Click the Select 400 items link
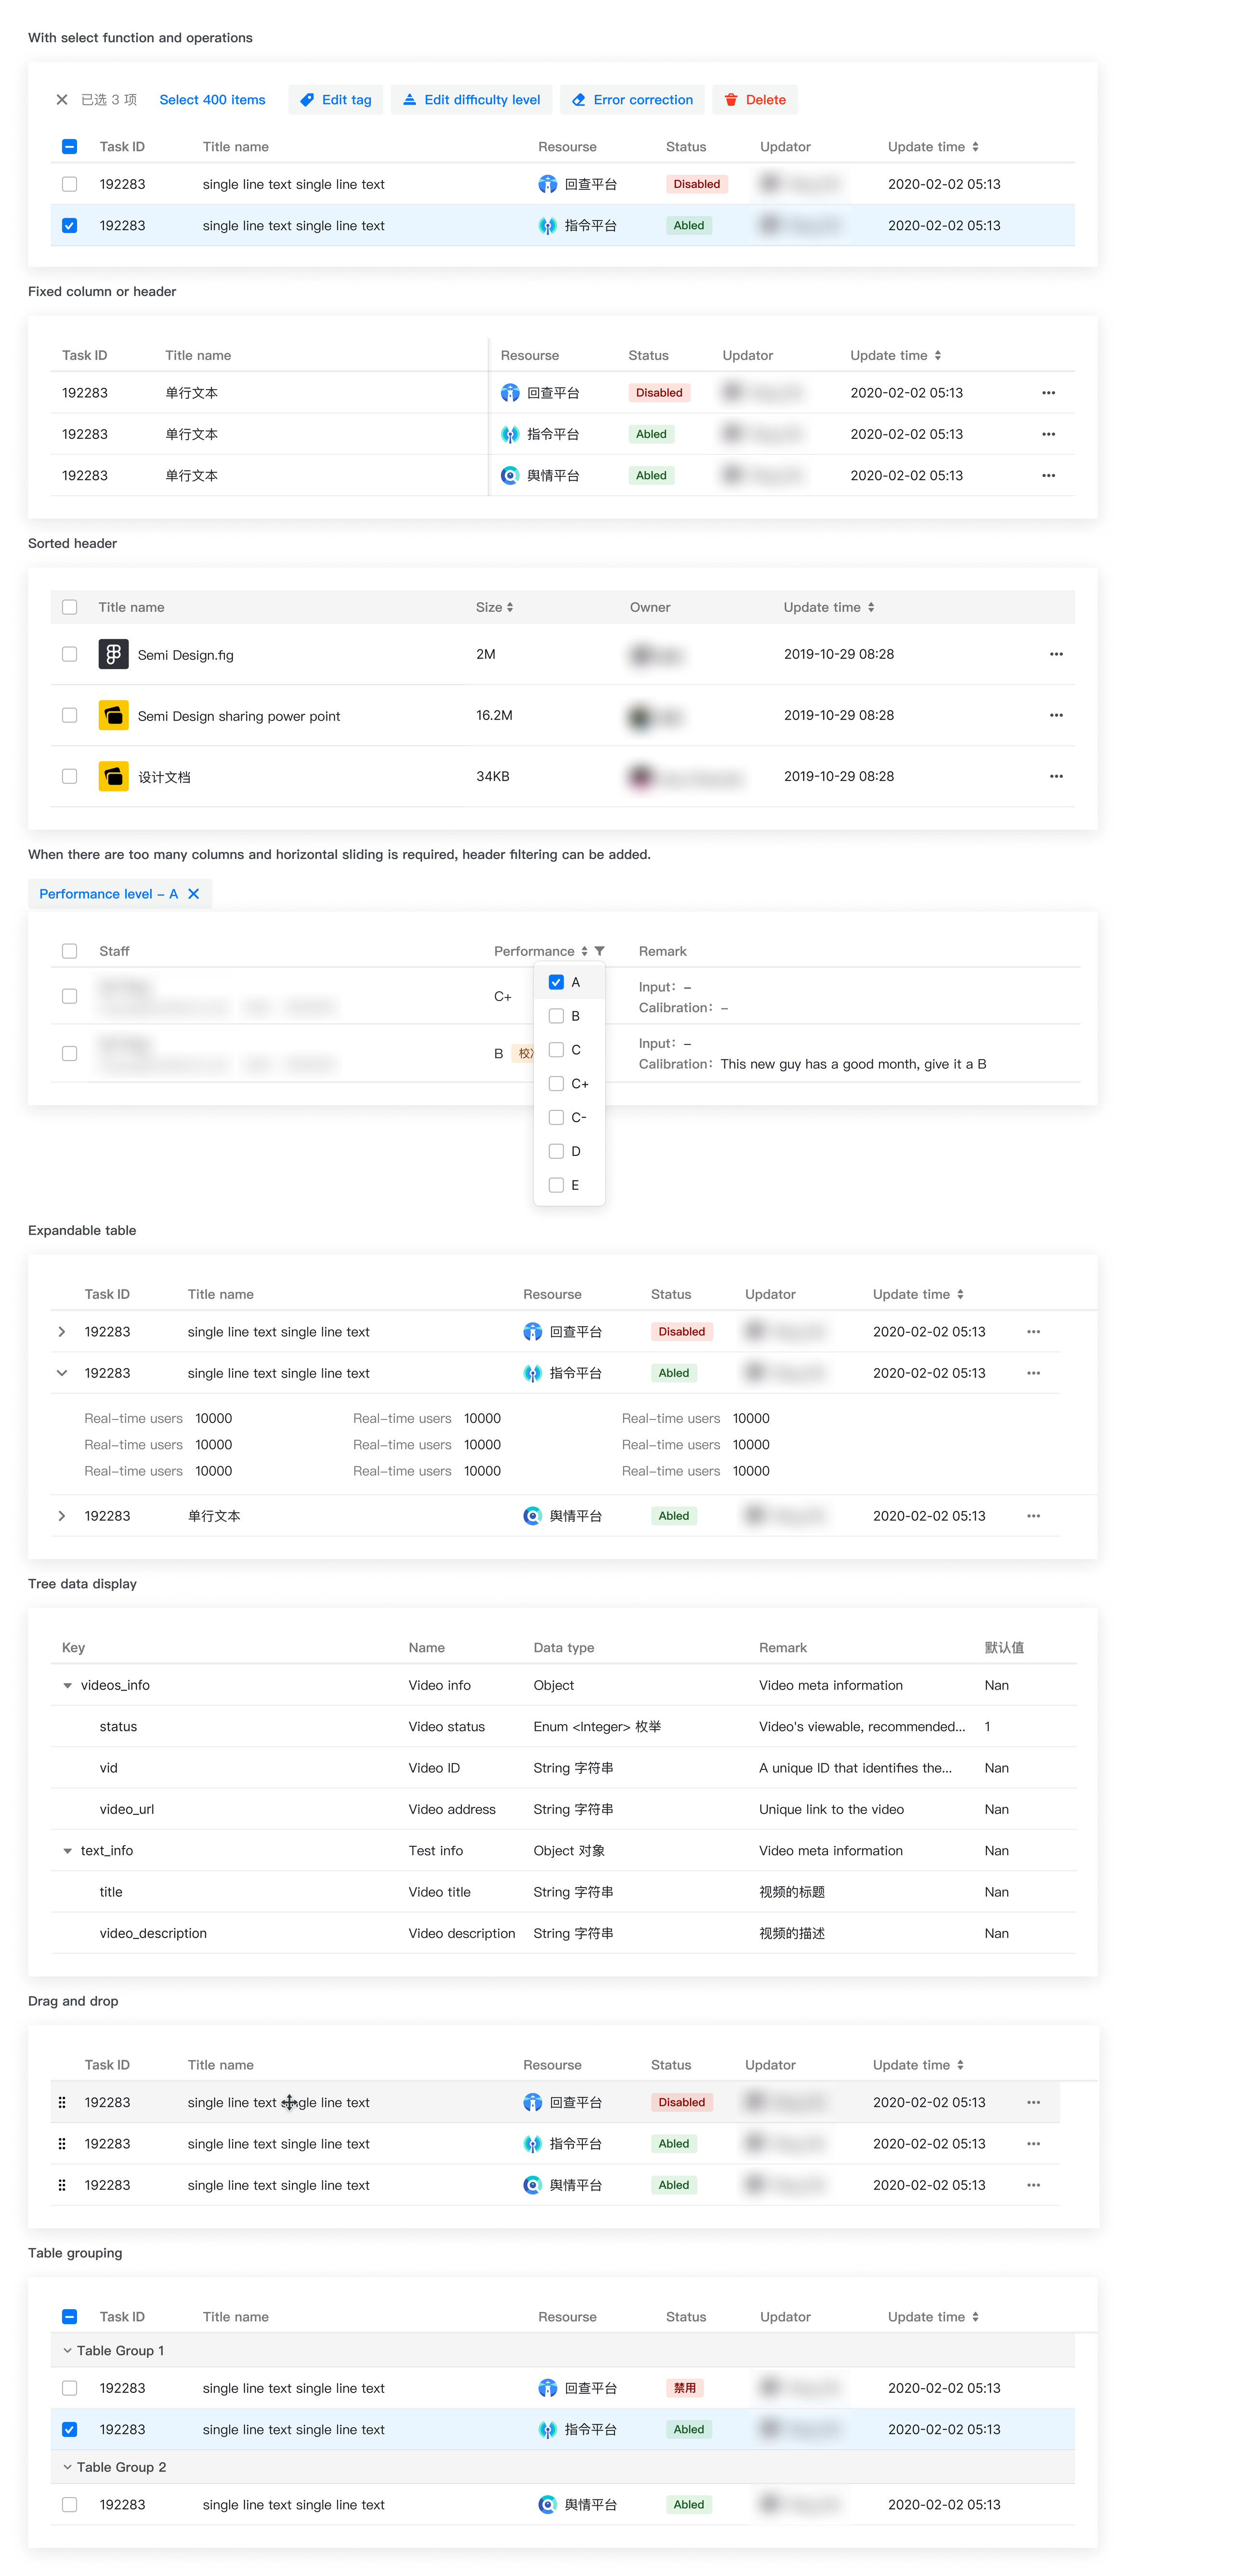The image size is (1233, 2576). pyautogui.click(x=212, y=100)
